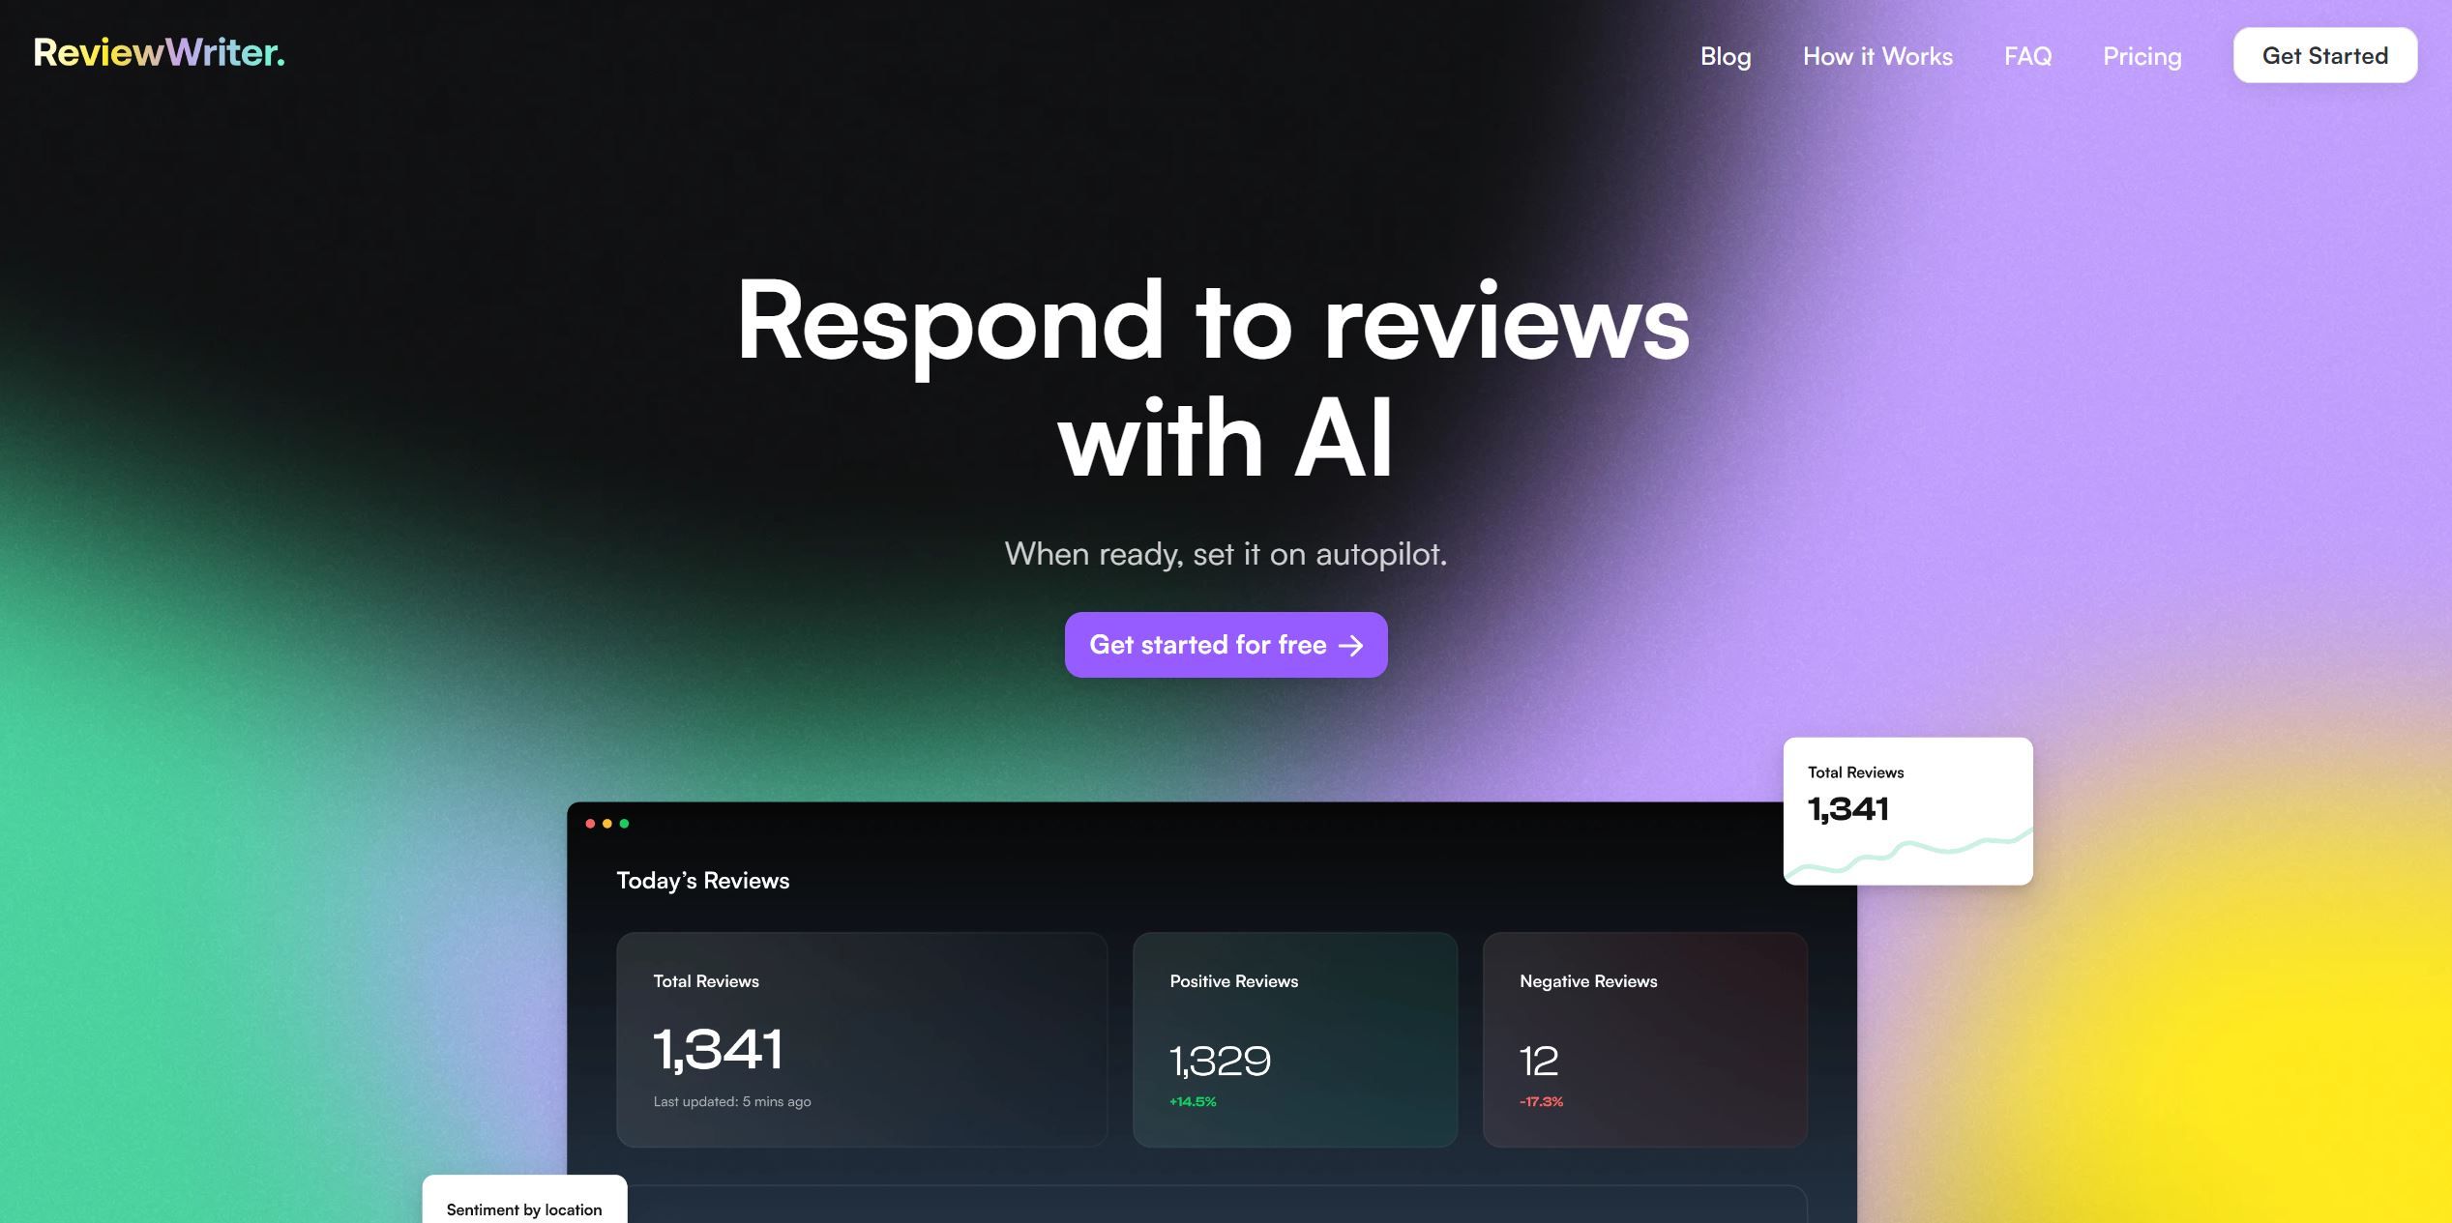Expand the Sentiment by location panel
This screenshot has height=1223, width=2452.
(x=524, y=1208)
